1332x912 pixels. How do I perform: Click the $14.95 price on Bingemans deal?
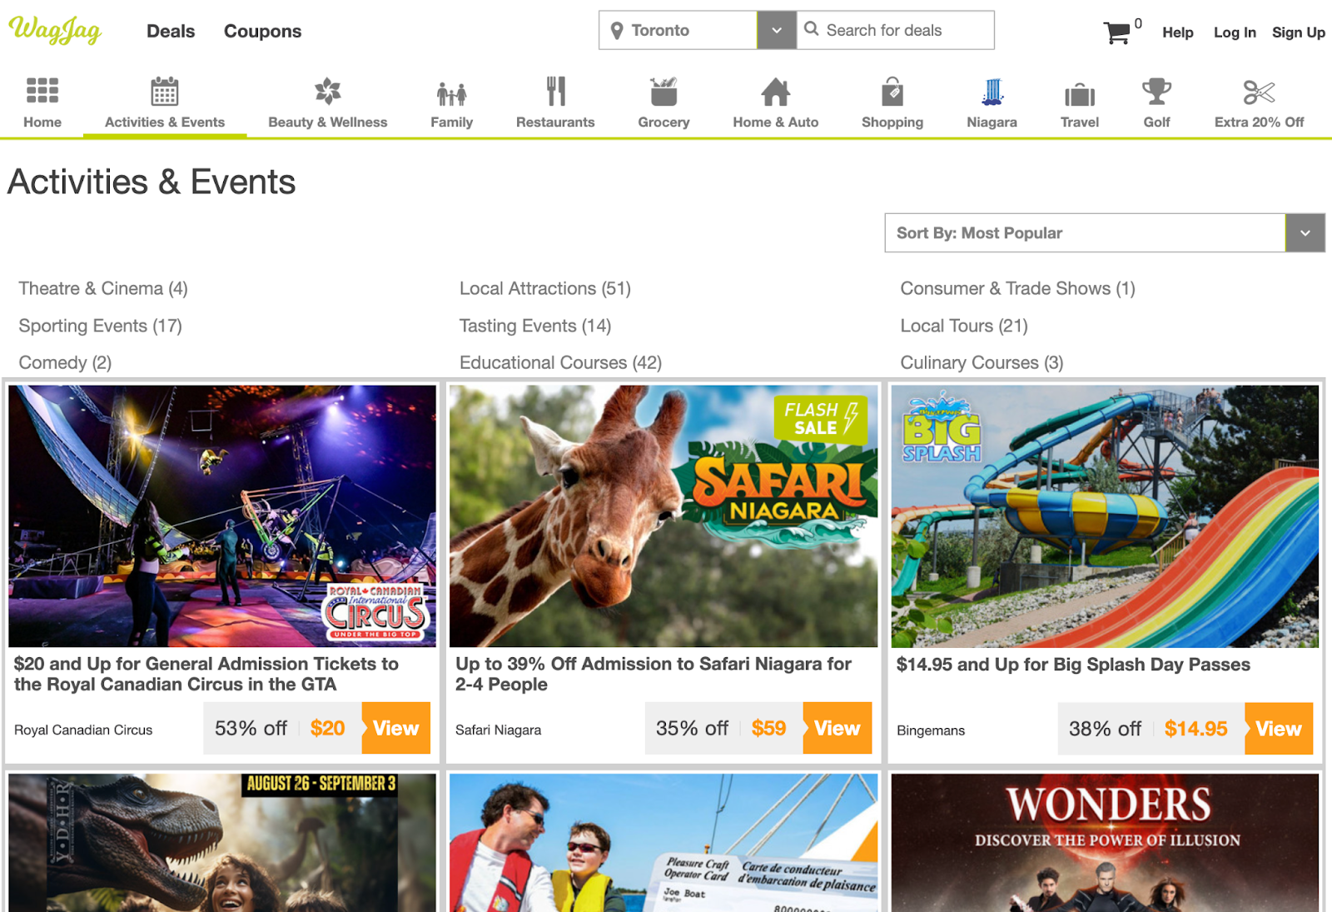pyautogui.click(x=1195, y=729)
